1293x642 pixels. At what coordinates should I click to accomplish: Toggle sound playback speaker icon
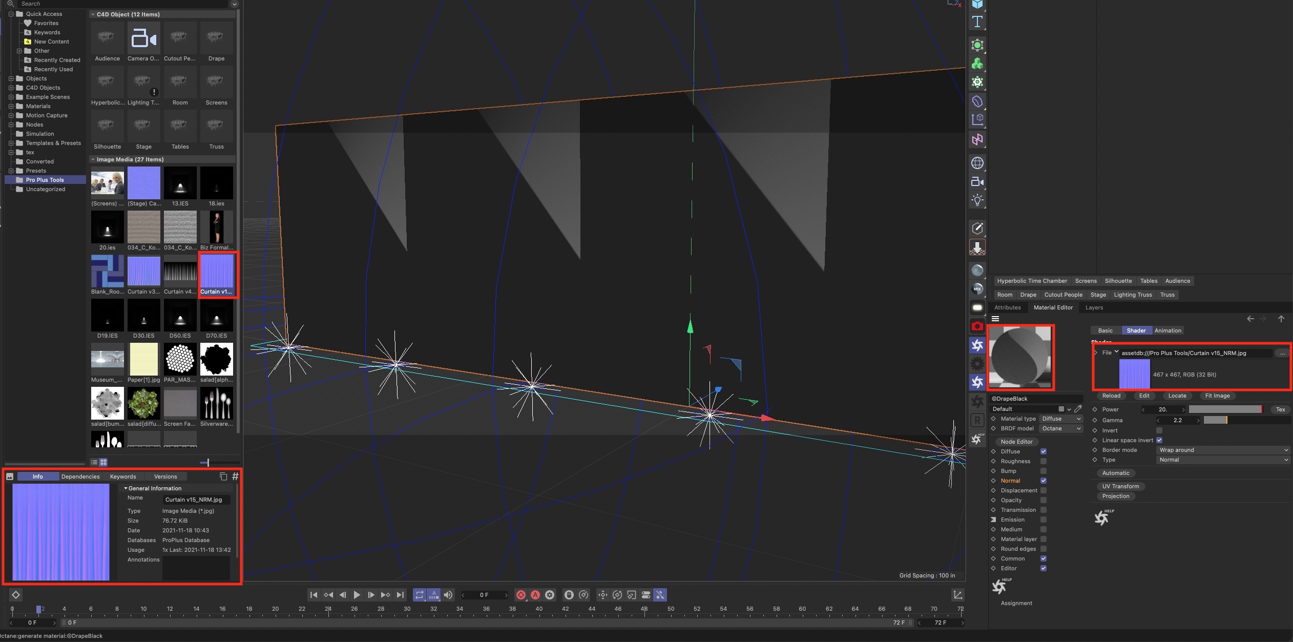click(448, 595)
